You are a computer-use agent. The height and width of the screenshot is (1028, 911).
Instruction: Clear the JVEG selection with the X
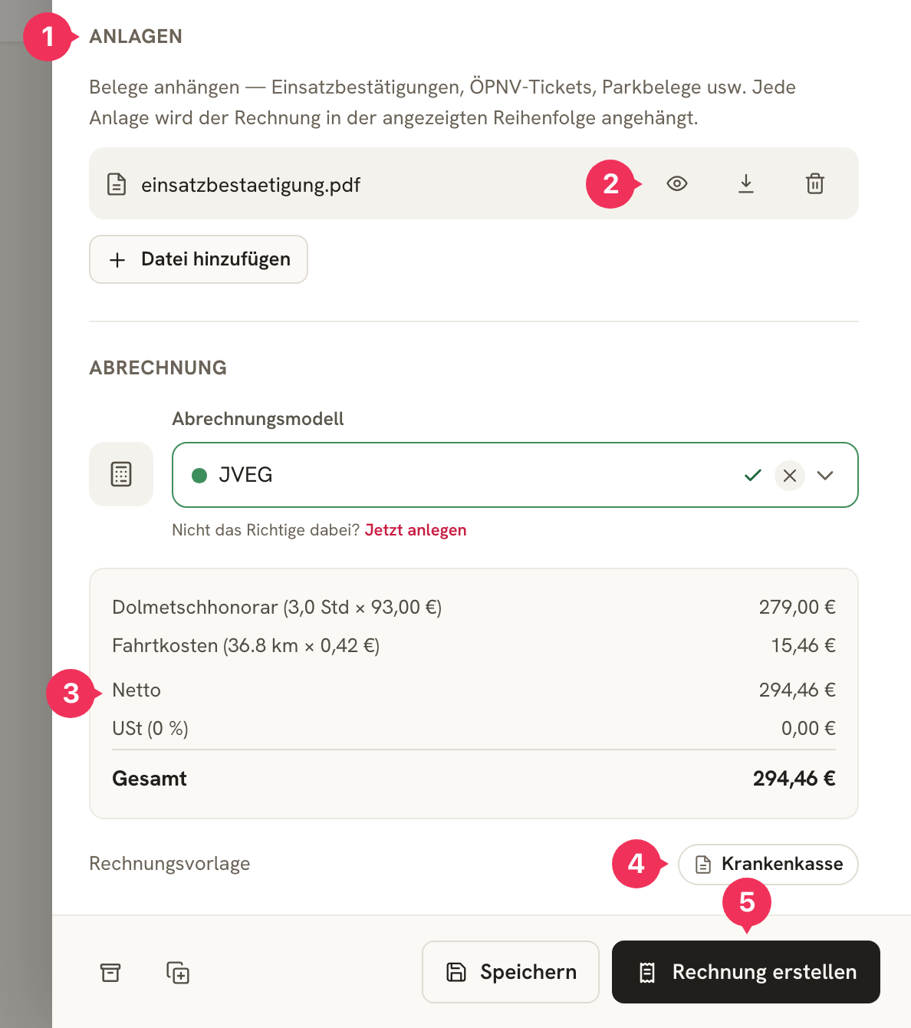789,476
